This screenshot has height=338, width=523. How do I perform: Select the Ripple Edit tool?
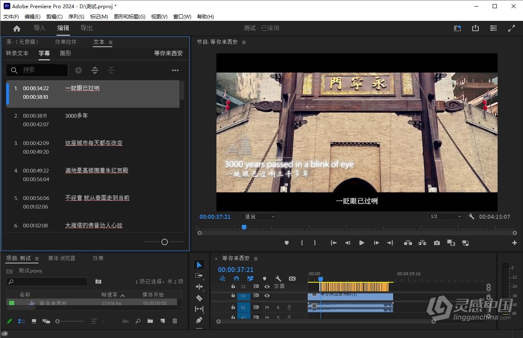tap(199, 287)
